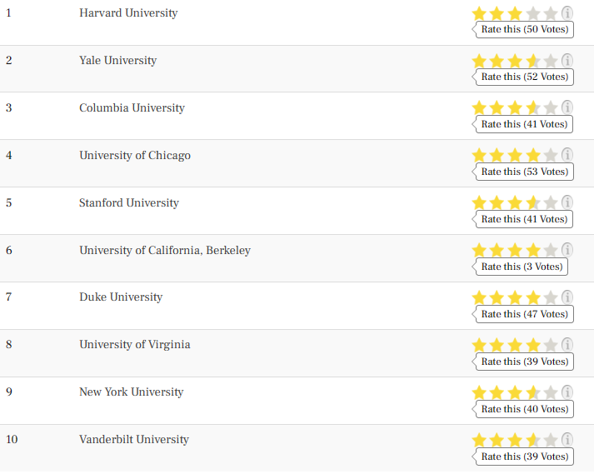The width and height of the screenshot is (594, 474).
Task: Click the info icon next to Harvard University rating
Action: 567,13
